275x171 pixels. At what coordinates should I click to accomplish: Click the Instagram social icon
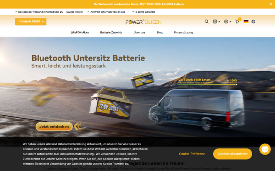[215, 21]
